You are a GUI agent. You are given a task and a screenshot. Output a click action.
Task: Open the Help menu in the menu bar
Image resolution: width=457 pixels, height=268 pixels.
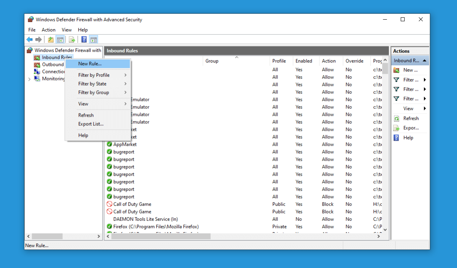coord(83,30)
